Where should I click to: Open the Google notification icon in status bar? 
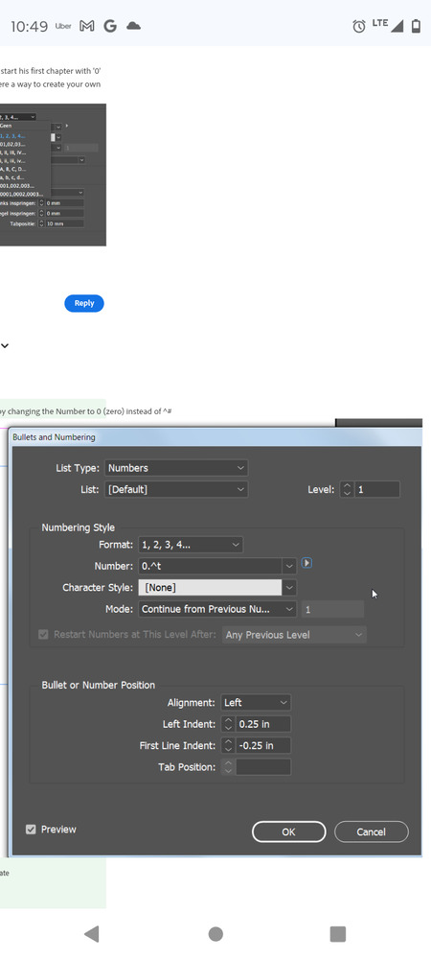click(110, 26)
